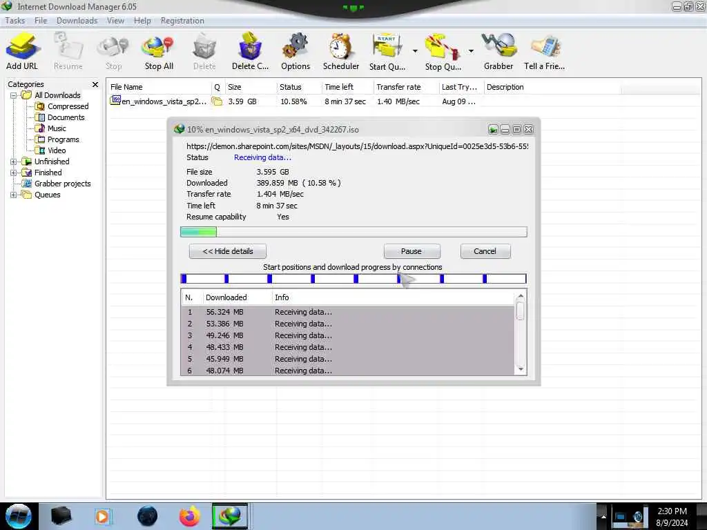
Task: Open the Firefox taskbar icon
Action: (189, 516)
